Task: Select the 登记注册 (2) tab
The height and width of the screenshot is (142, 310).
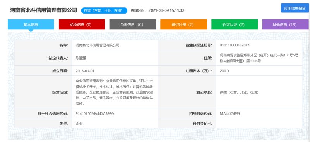Action: pyautogui.click(x=184, y=24)
